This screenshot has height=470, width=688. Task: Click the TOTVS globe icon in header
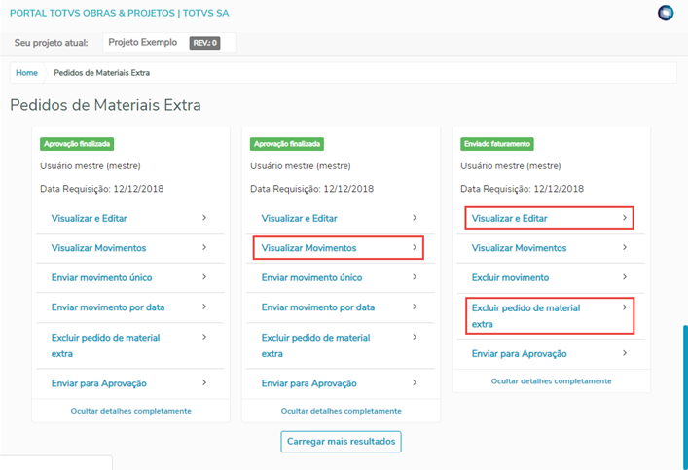[666, 13]
